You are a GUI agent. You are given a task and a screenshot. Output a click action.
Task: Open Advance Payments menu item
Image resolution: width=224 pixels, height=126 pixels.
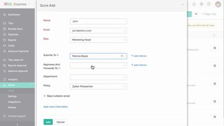pyautogui.click(x=18, y=51)
